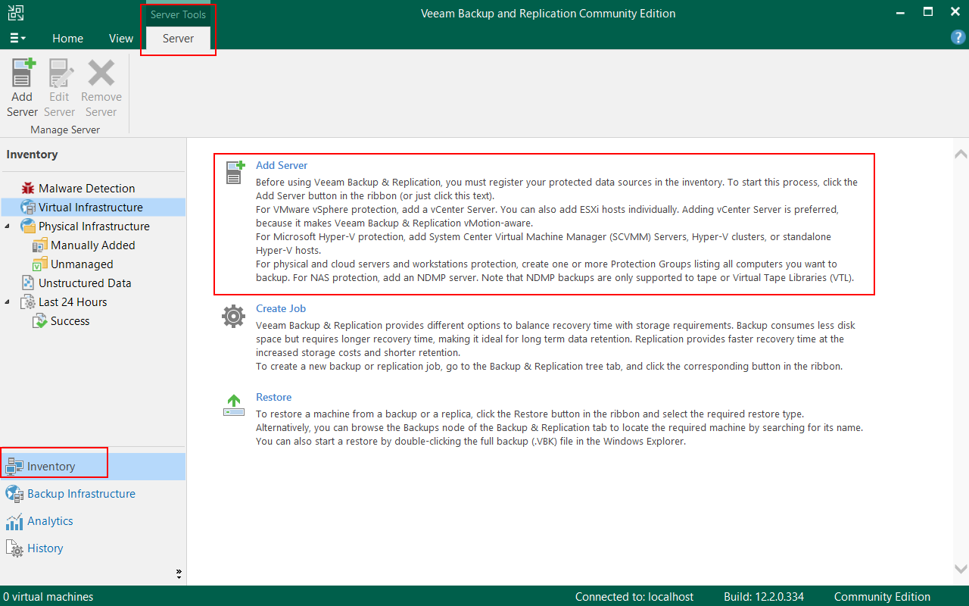Switch to the Home ribbon tab
Viewport: 969px width, 606px height.
(67, 38)
